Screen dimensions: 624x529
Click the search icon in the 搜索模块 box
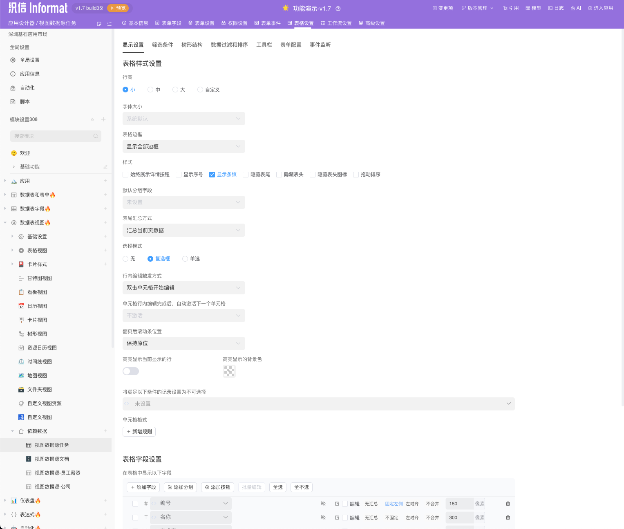click(96, 136)
